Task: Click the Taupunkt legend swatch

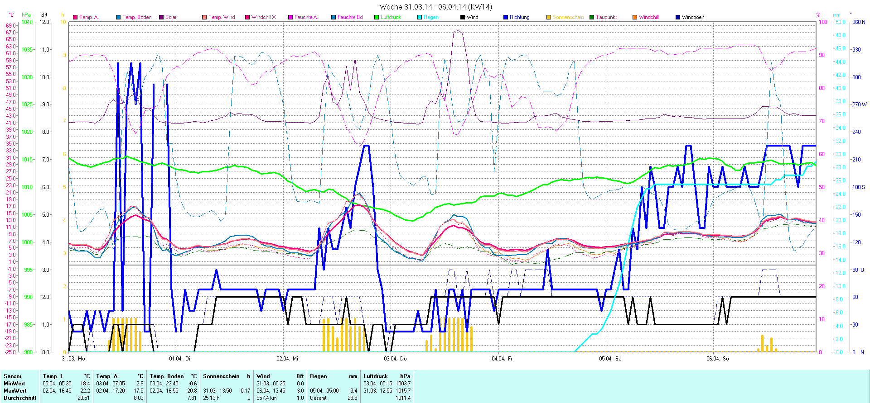Action: tap(592, 17)
